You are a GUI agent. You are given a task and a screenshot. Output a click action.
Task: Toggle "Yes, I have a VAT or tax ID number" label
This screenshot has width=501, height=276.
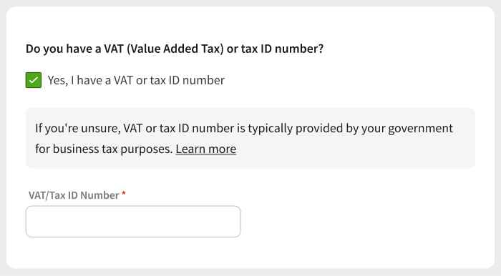click(136, 80)
